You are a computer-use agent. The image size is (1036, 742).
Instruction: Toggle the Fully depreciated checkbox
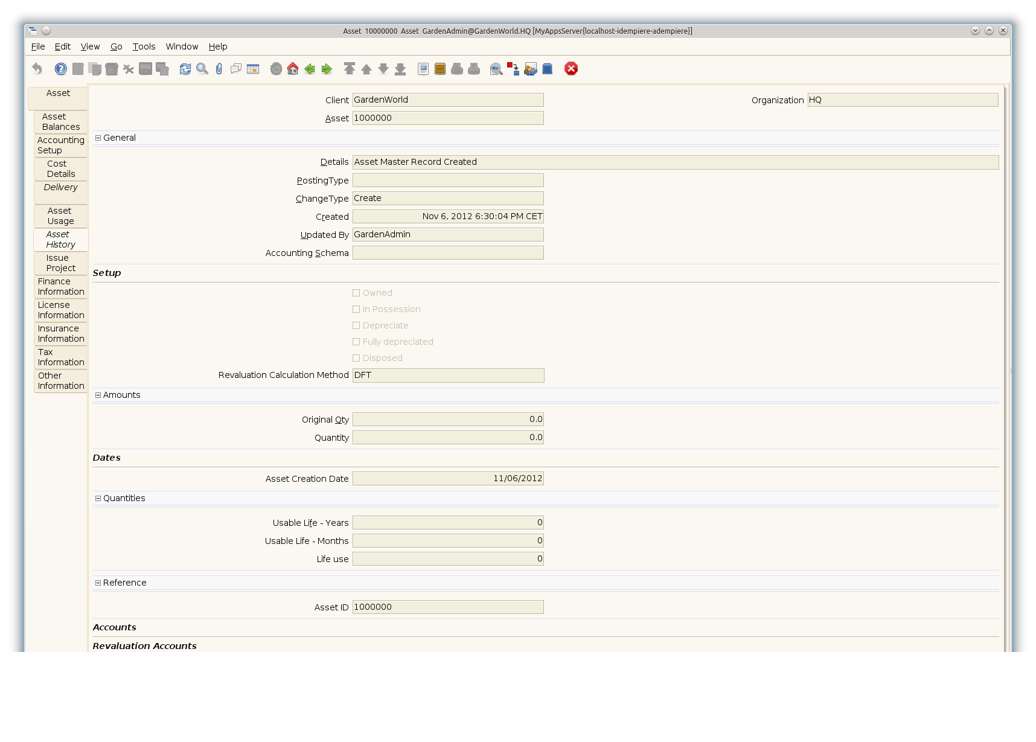(x=356, y=342)
